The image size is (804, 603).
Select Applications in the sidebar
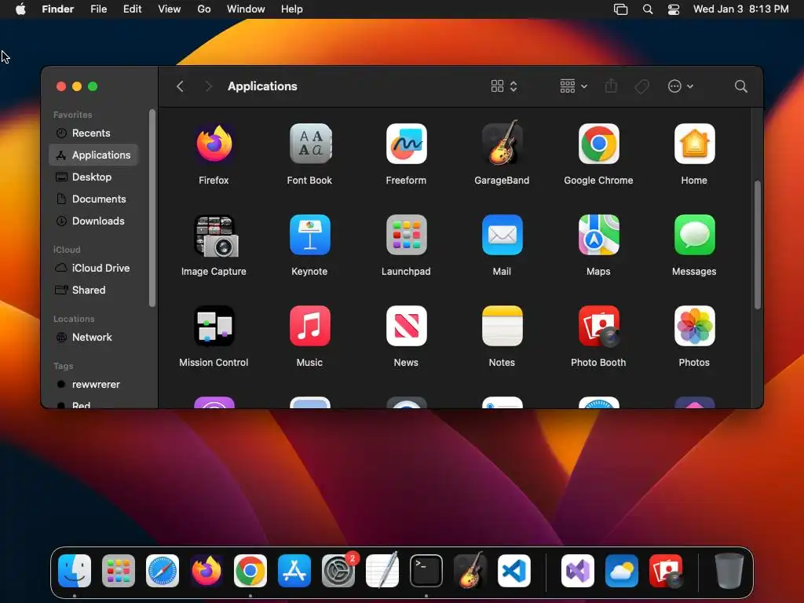[93, 155]
